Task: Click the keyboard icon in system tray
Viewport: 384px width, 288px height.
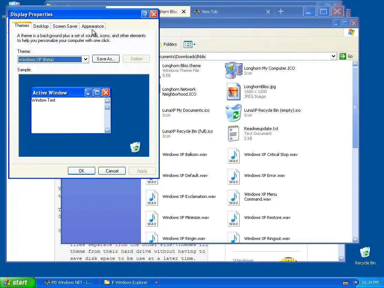Action: pyautogui.click(x=345, y=283)
